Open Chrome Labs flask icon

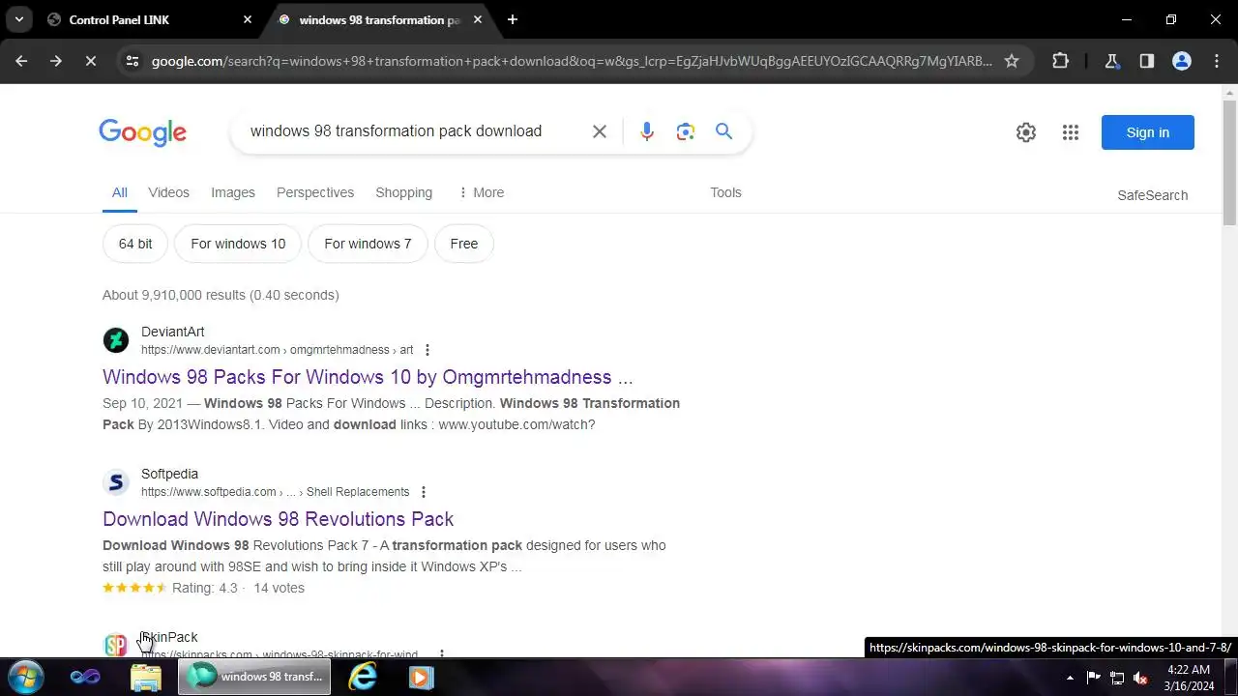(x=1111, y=61)
